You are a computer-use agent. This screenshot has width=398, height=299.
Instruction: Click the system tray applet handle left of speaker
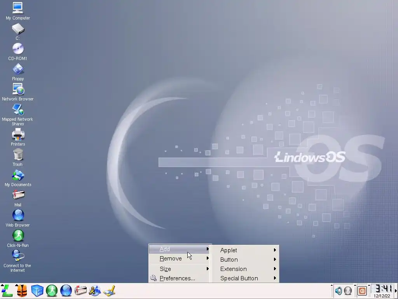point(332,291)
